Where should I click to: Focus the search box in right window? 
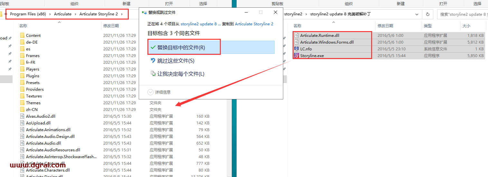click(462, 14)
